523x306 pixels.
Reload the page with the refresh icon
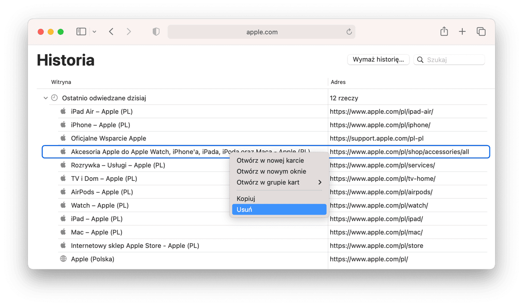pyautogui.click(x=349, y=32)
